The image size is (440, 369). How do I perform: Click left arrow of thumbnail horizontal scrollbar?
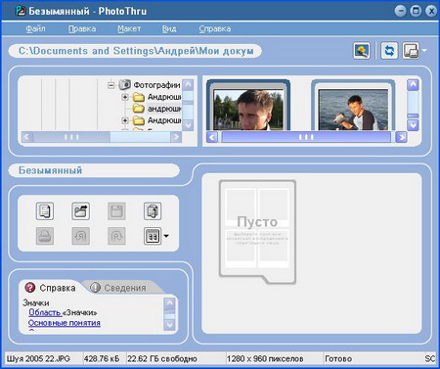[212, 137]
